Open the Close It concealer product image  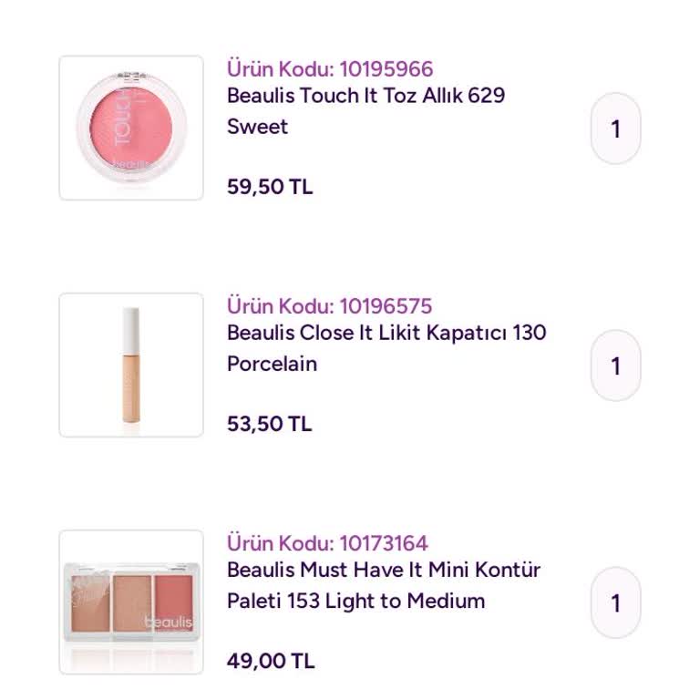pos(131,365)
